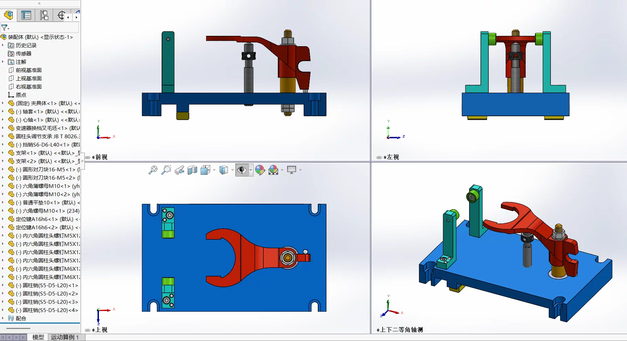Select the 夹具体<1> fixed component
This screenshot has height=341, width=627.
click(x=44, y=103)
